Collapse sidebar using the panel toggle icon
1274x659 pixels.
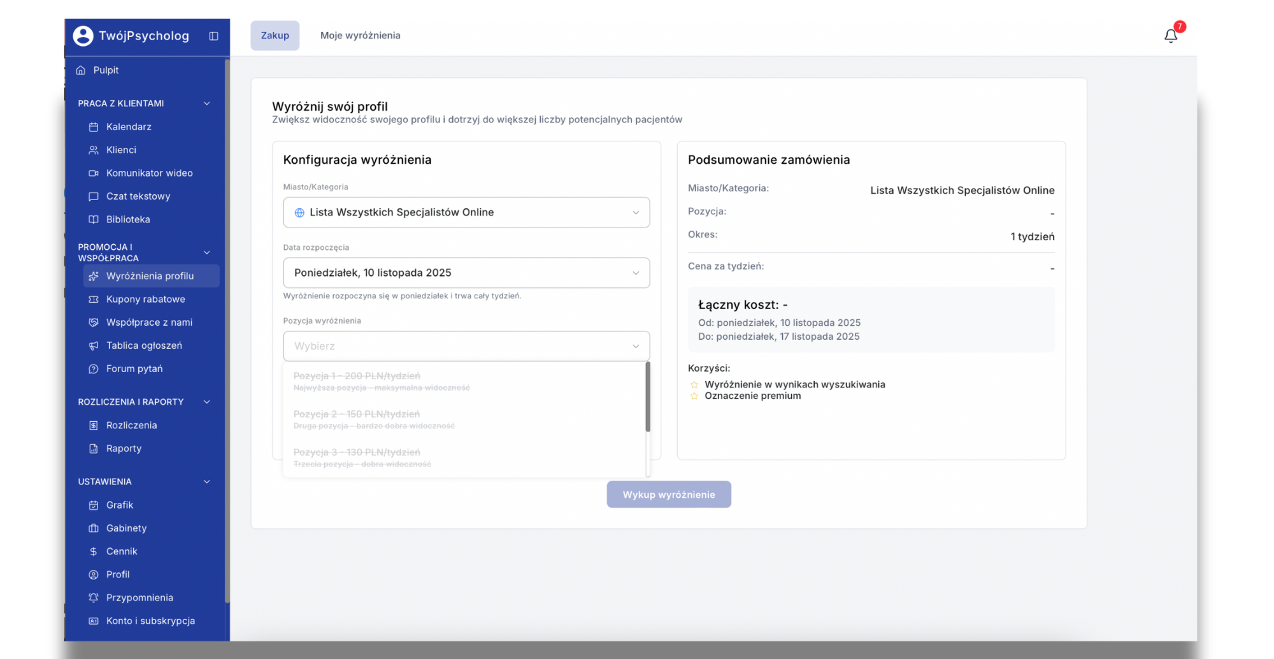coord(213,36)
